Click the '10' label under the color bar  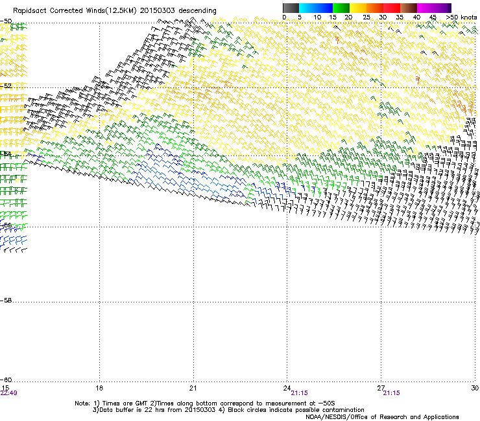317,17
